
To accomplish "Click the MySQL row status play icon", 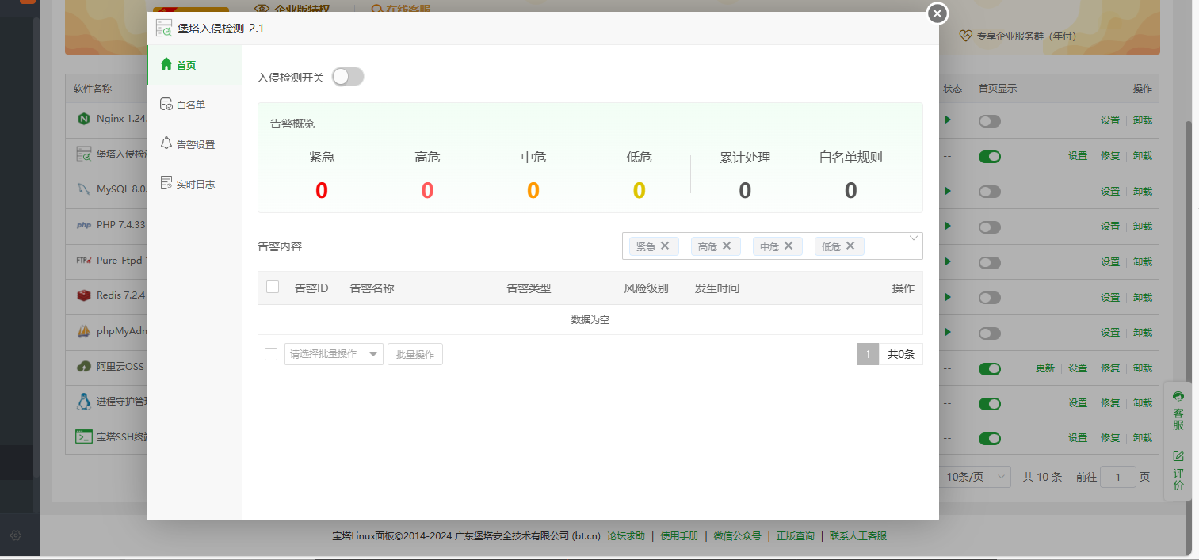I will [947, 191].
